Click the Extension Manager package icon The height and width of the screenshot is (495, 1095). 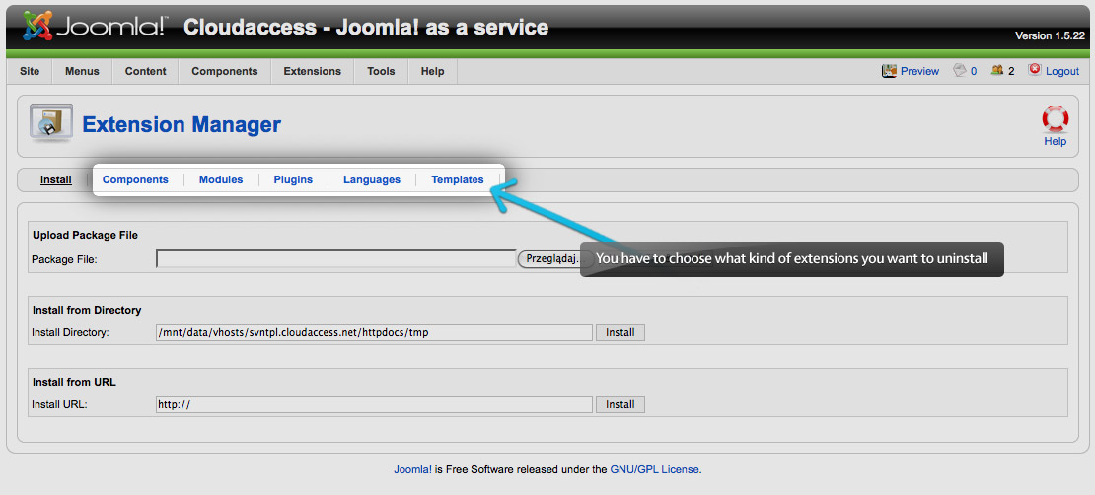(x=51, y=122)
